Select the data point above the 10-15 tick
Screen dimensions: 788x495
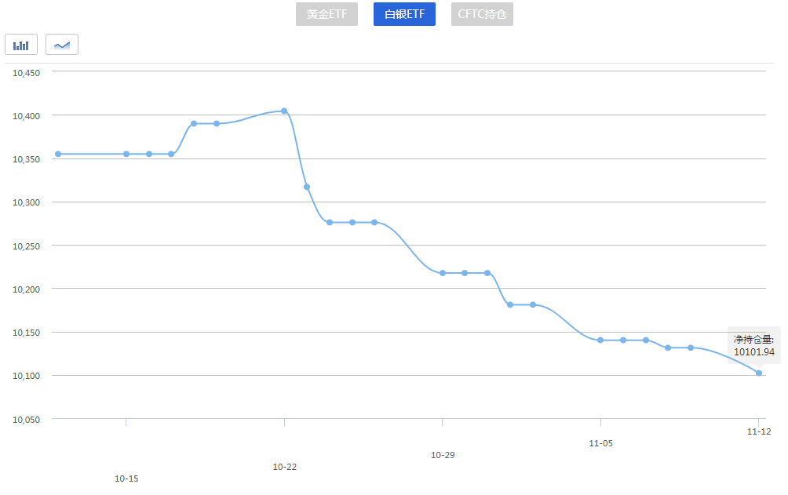(x=126, y=154)
